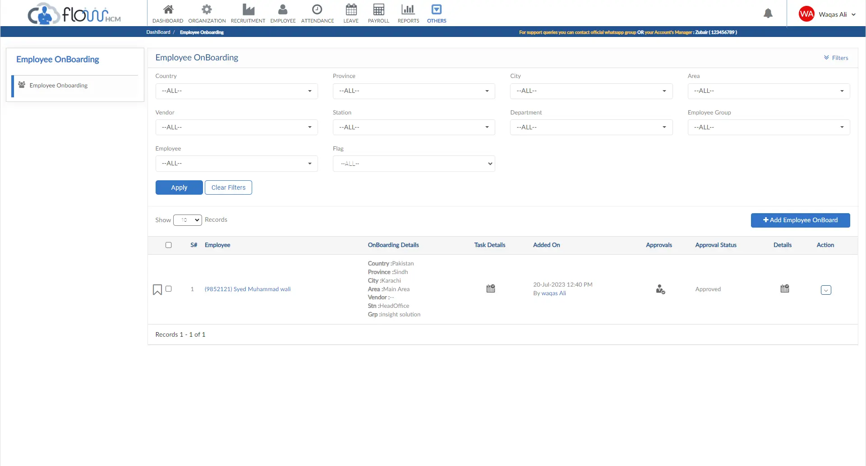Click the bookmark flag icon in row 1
866x466 pixels.
click(x=157, y=289)
